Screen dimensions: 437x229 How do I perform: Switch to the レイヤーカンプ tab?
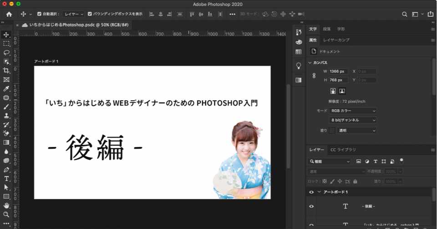(x=336, y=40)
